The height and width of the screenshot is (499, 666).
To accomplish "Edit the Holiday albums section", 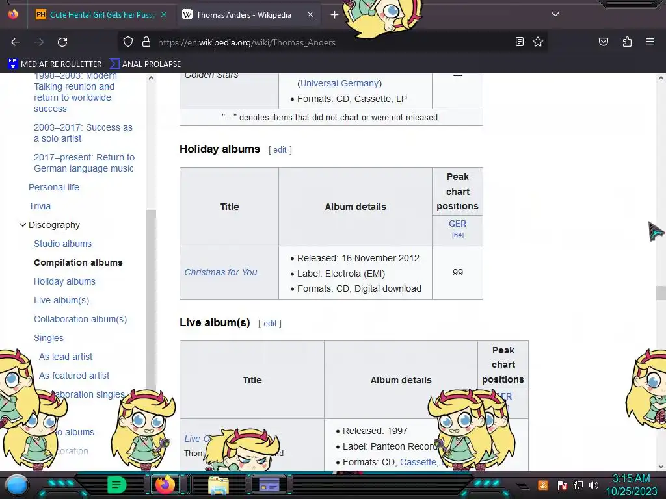I will coord(280,150).
